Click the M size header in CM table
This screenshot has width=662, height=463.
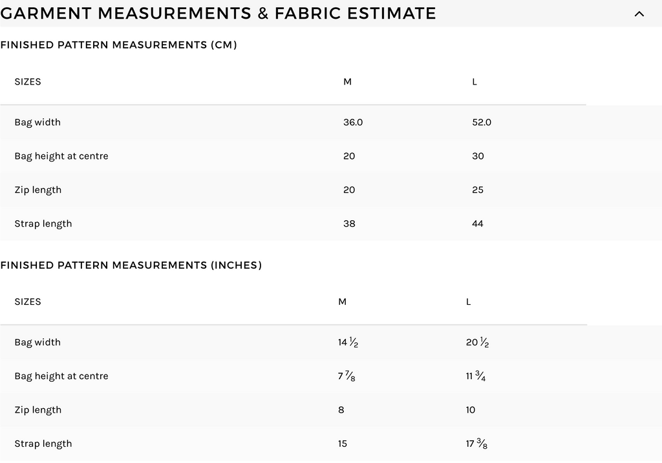pyautogui.click(x=347, y=82)
